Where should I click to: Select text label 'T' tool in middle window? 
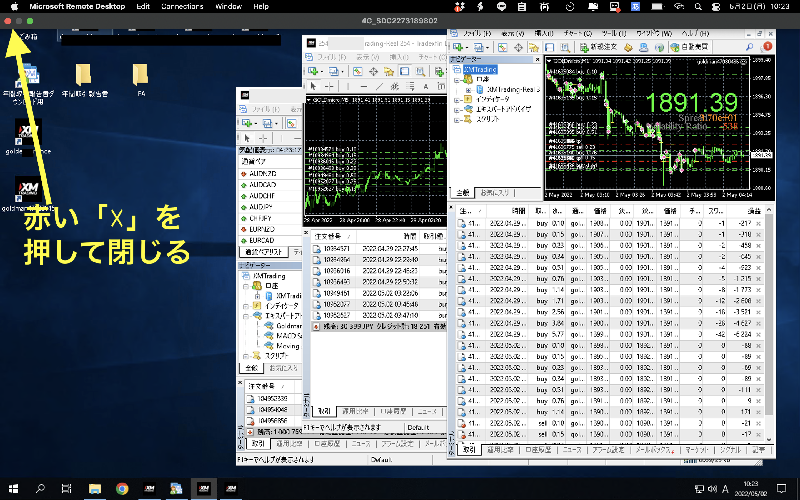pos(441,87)
